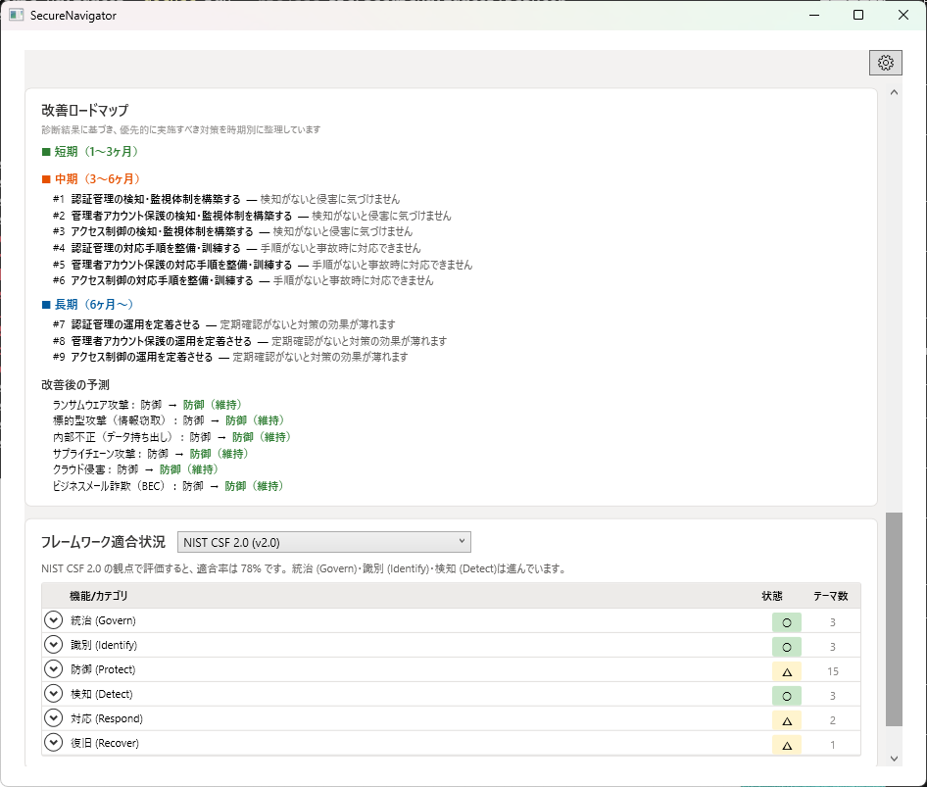This screenshot has height=787, width=927.
Task: Toggle the △ status badge for 対応 (Respond)
Action: pos(786,718)
